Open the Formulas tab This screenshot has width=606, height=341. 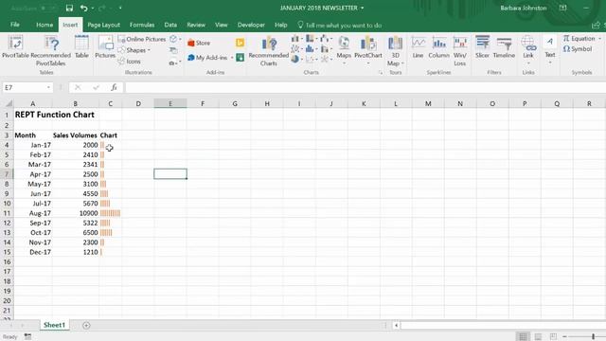[142, 25]
